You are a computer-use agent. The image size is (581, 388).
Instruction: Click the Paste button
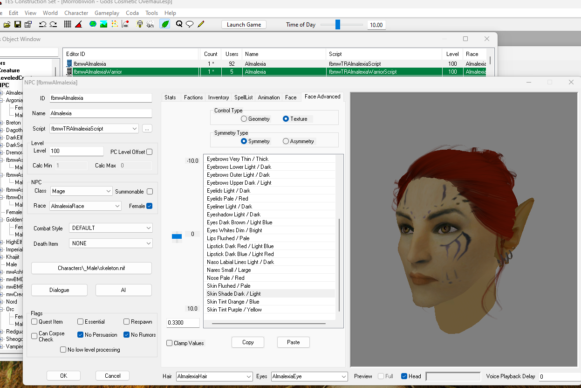pos(294,342)
